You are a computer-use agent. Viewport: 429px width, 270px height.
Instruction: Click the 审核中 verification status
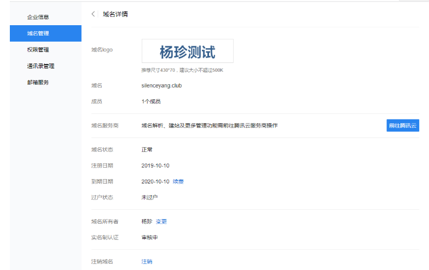point(149,238)
